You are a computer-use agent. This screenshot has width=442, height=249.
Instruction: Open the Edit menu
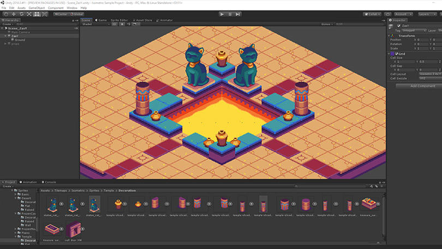[11, 8]
